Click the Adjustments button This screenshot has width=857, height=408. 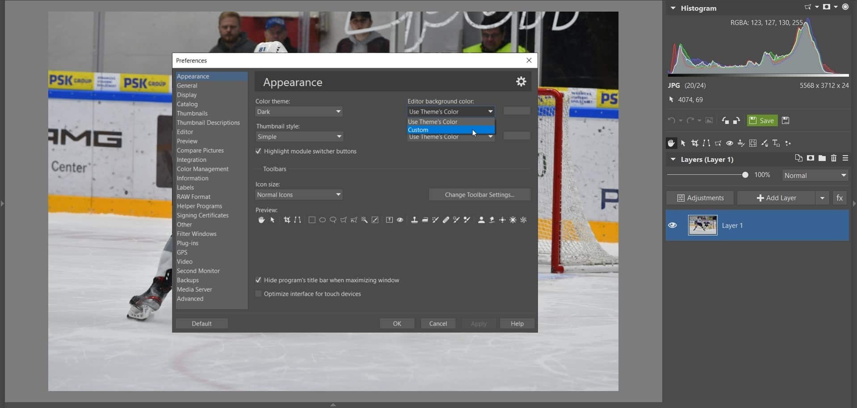(x=700, y=198)
